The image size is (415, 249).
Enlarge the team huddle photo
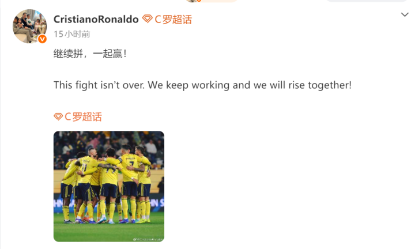[109, 186]
